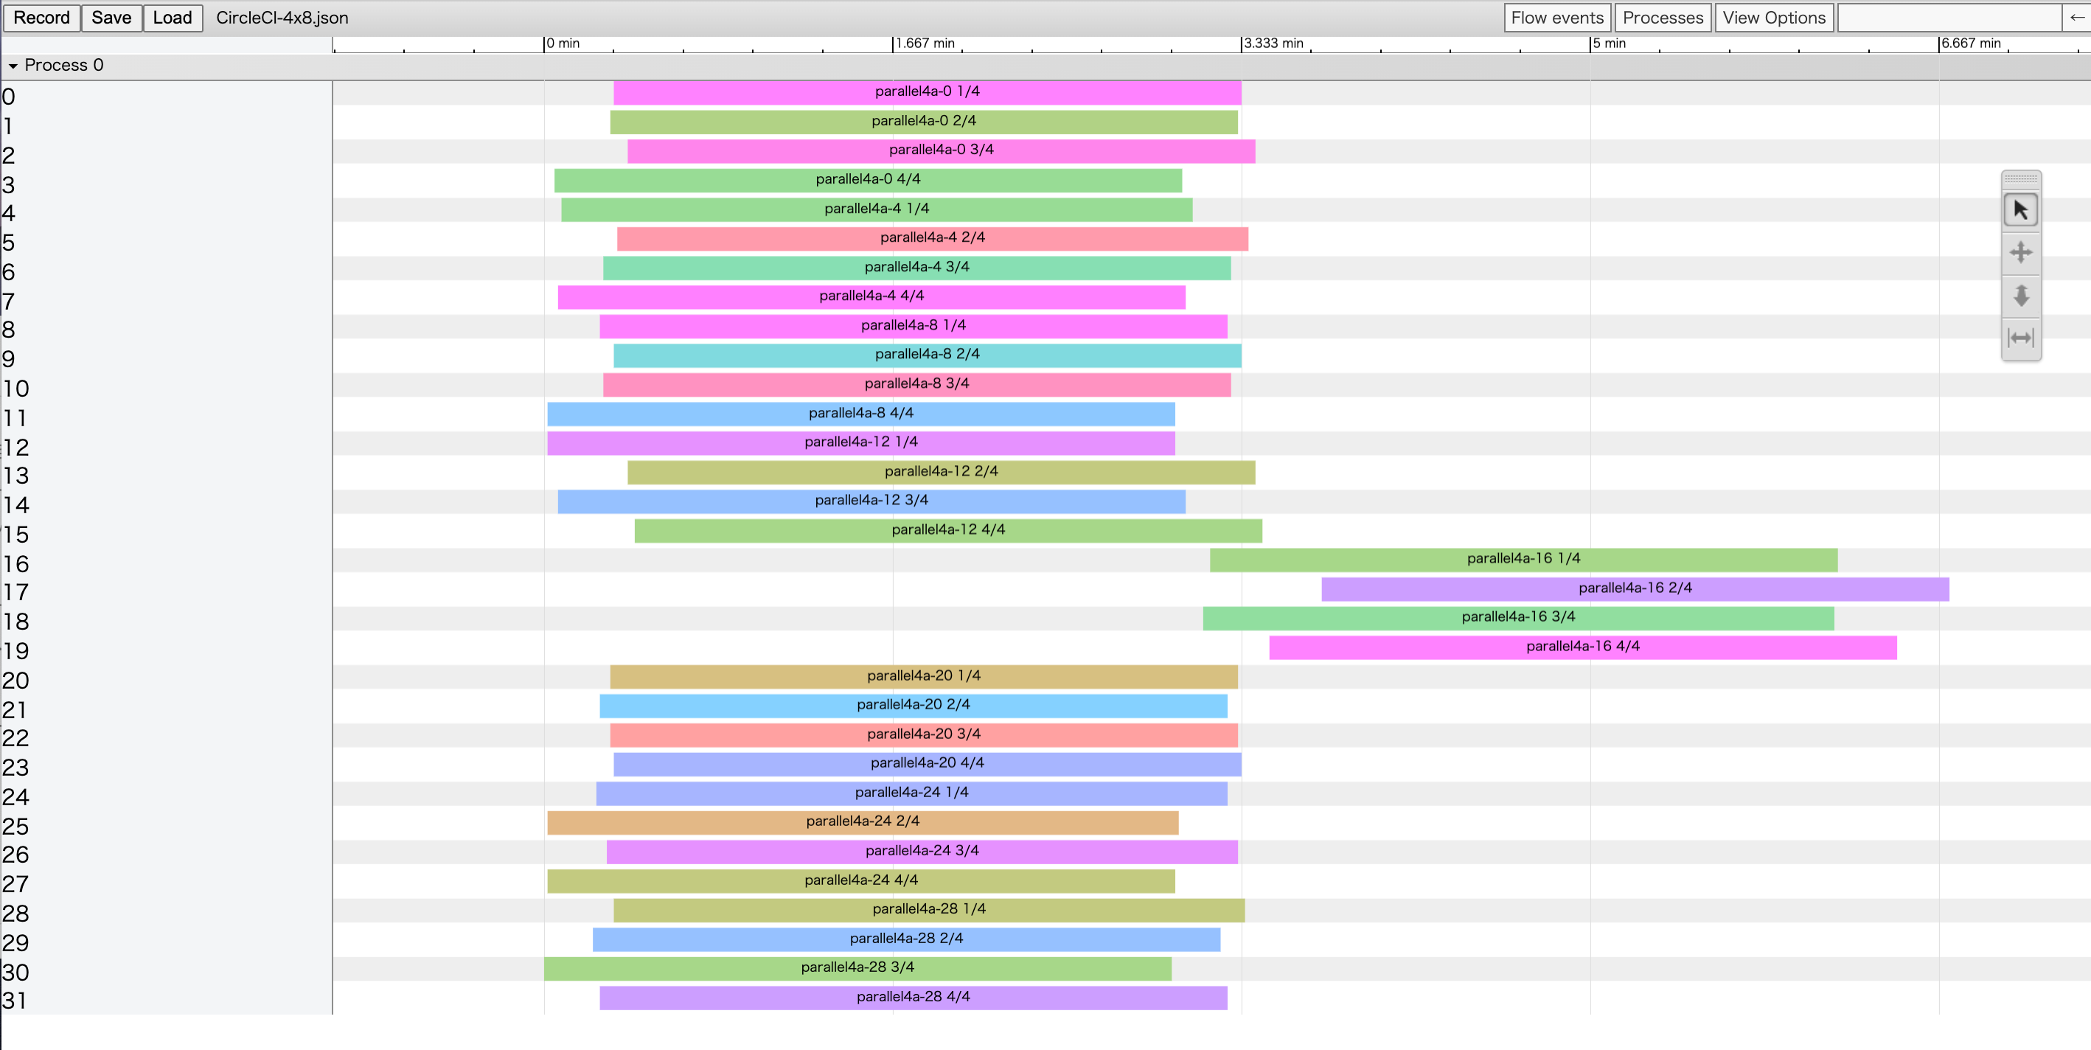Select the parallel4a-4 3/4 slice
The height and width of the screenshot is (1050, 2091).
pyautogui.click(x=916, y=268)
